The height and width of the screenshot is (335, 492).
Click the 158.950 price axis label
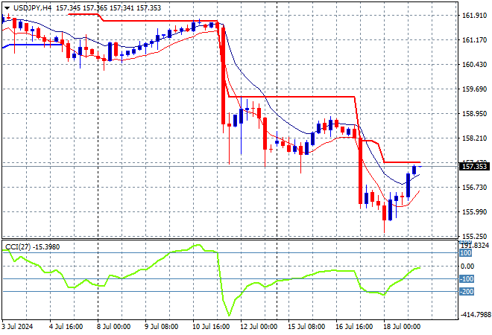[x=474, y=113]
